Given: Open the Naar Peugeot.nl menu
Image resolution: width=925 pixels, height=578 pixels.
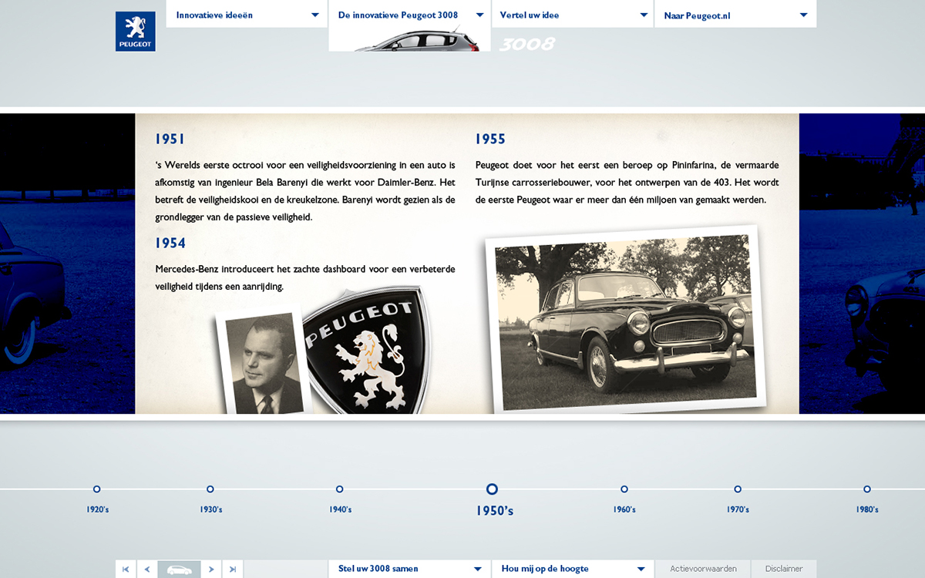Looking at the screenshot, I should coord(735,15).
